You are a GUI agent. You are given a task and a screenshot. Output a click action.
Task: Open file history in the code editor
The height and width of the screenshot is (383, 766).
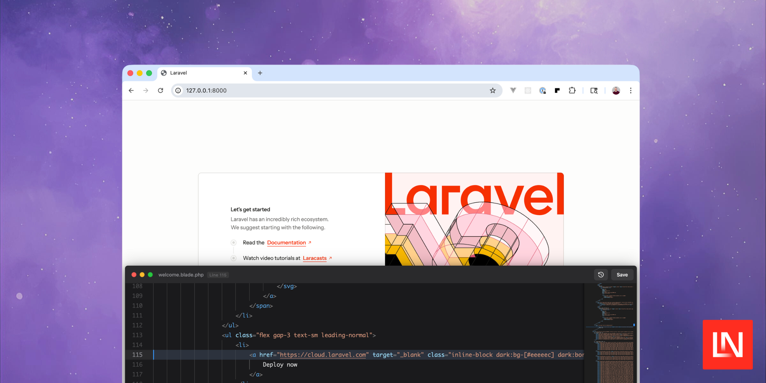tap(601, 274)
